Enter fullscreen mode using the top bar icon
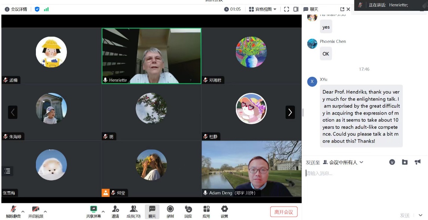 click(286, 9)
